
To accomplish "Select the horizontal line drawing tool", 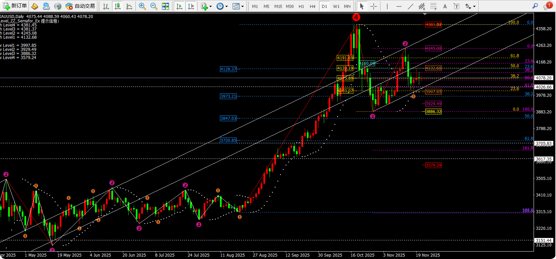I will pos(399,6).
